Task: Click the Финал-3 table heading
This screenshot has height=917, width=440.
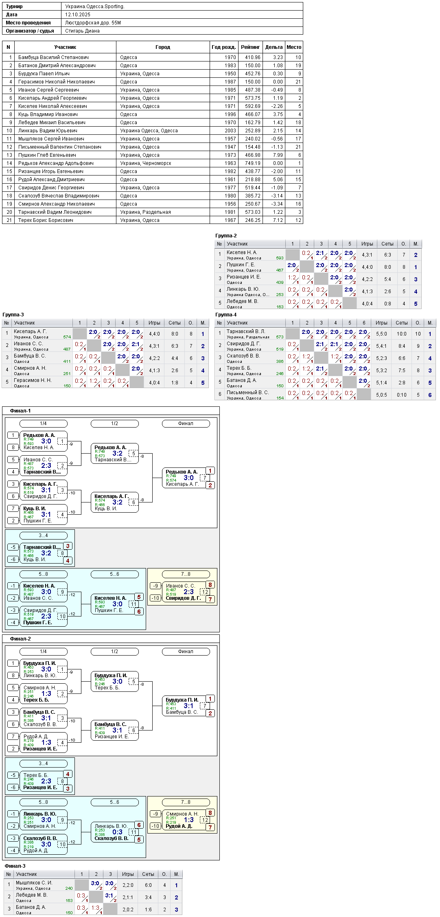Action: (x=15, y=866)
